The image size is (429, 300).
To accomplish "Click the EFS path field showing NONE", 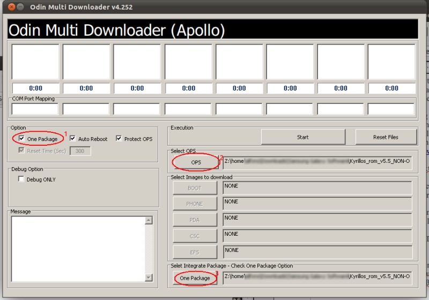I will coord(317,252).
